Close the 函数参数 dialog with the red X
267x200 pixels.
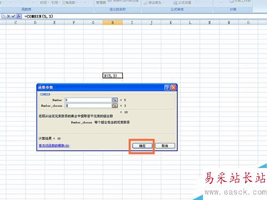point(174,87)
